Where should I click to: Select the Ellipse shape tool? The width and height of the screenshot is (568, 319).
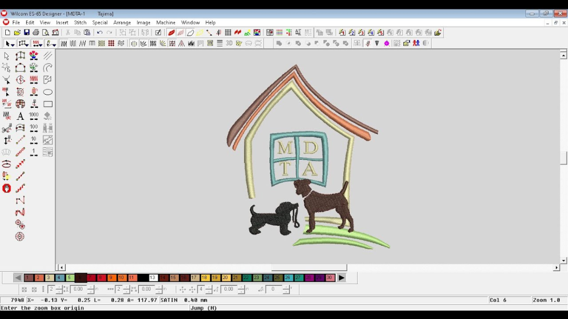[x=48, y=92]
